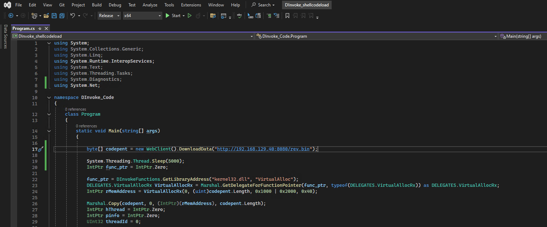
Task: Follow the http://192.168.129.40:8080/rev.bin link
Action: click(263, 149)
